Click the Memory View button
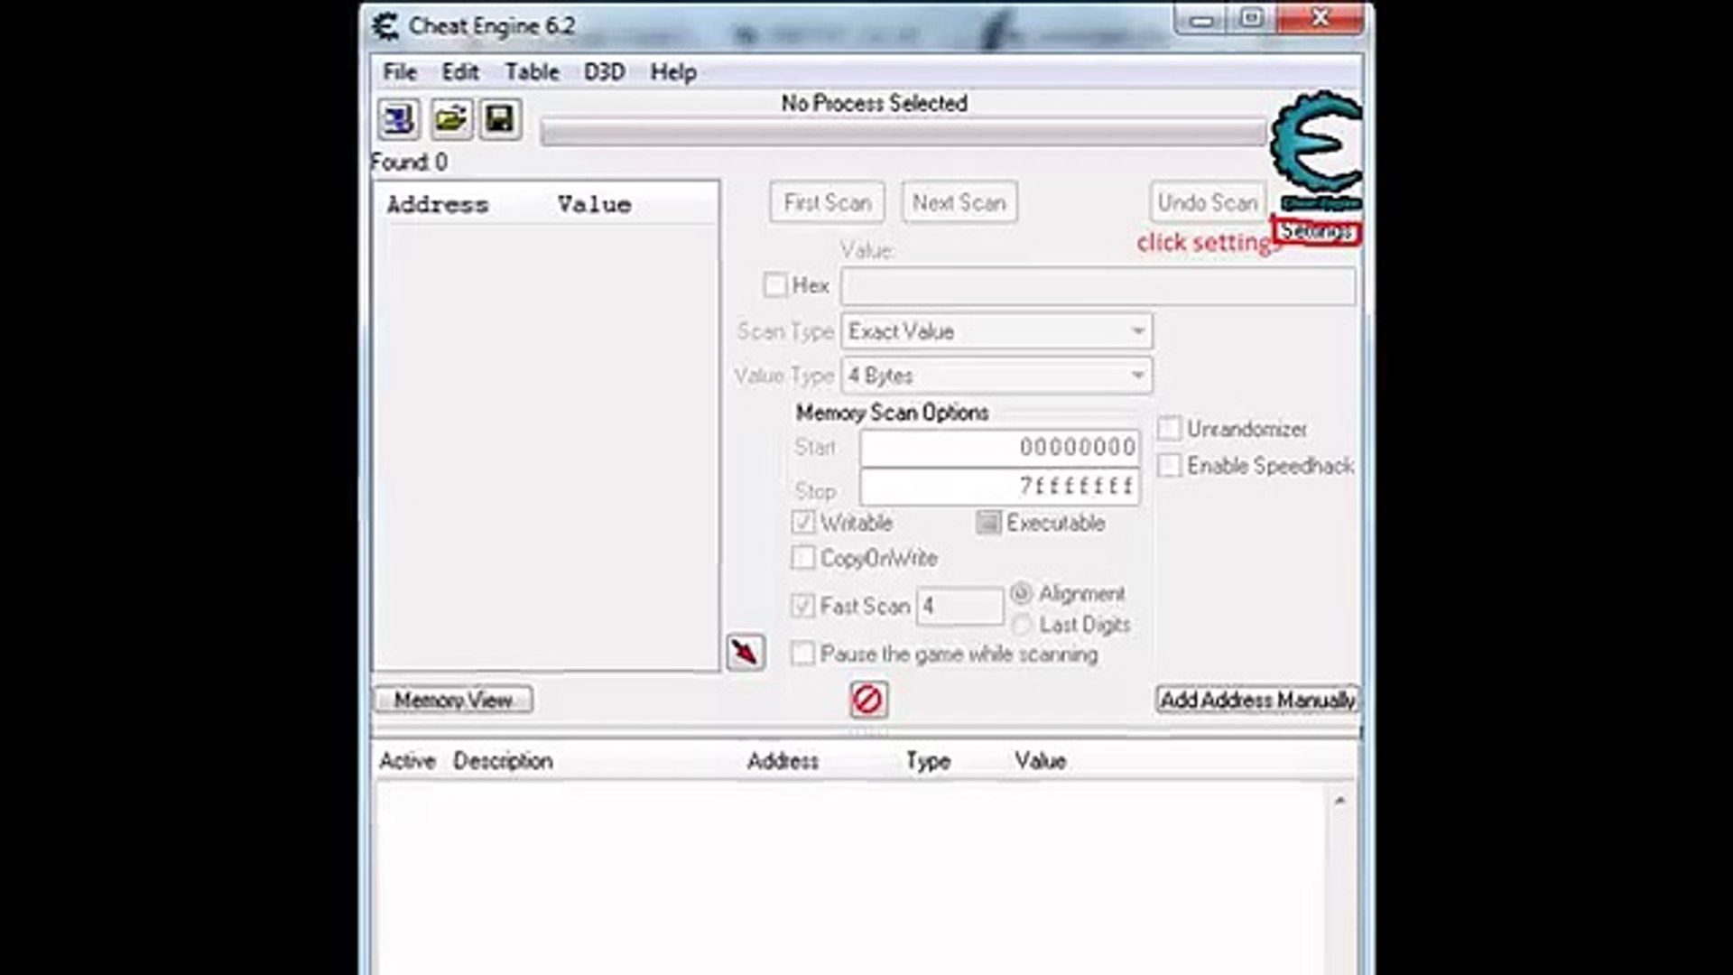Screen dimensions: 1733x975 pyautogui.click(x=453, y=700)
